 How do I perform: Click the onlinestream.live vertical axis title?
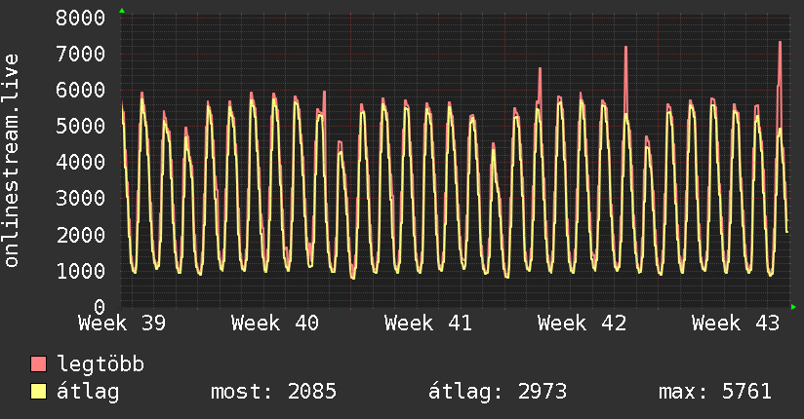point(11,161)
